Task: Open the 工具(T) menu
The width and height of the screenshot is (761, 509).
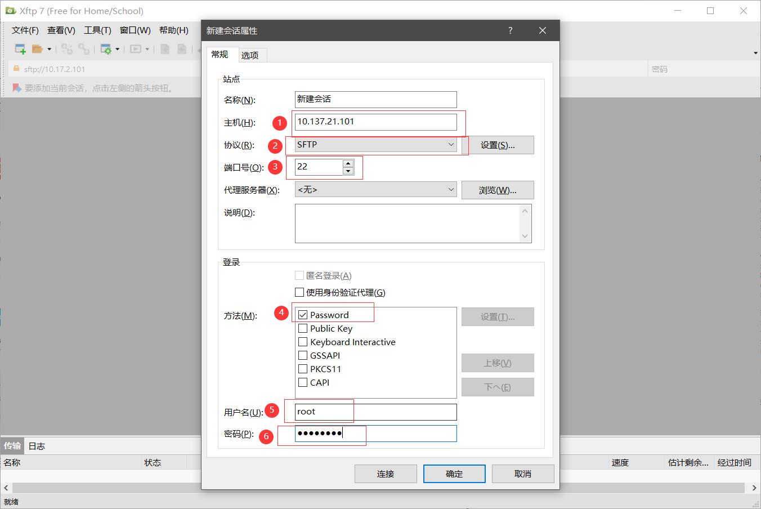Action: pos(98,30)
